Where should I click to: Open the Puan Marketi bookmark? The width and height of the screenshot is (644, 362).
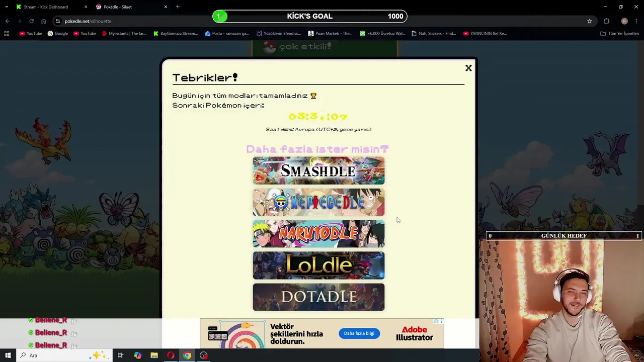pyautogui.click(x=330, y=34)
